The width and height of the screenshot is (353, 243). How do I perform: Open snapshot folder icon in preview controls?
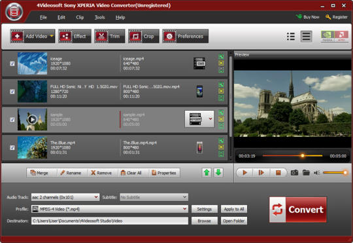click(306, 173)
